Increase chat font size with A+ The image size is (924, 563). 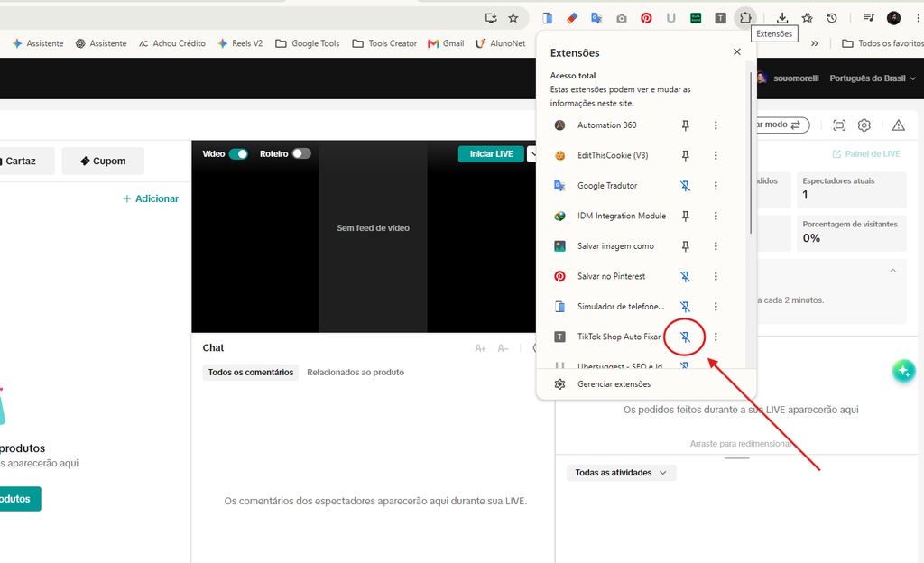pyautogui.click(x=480, y=348)
